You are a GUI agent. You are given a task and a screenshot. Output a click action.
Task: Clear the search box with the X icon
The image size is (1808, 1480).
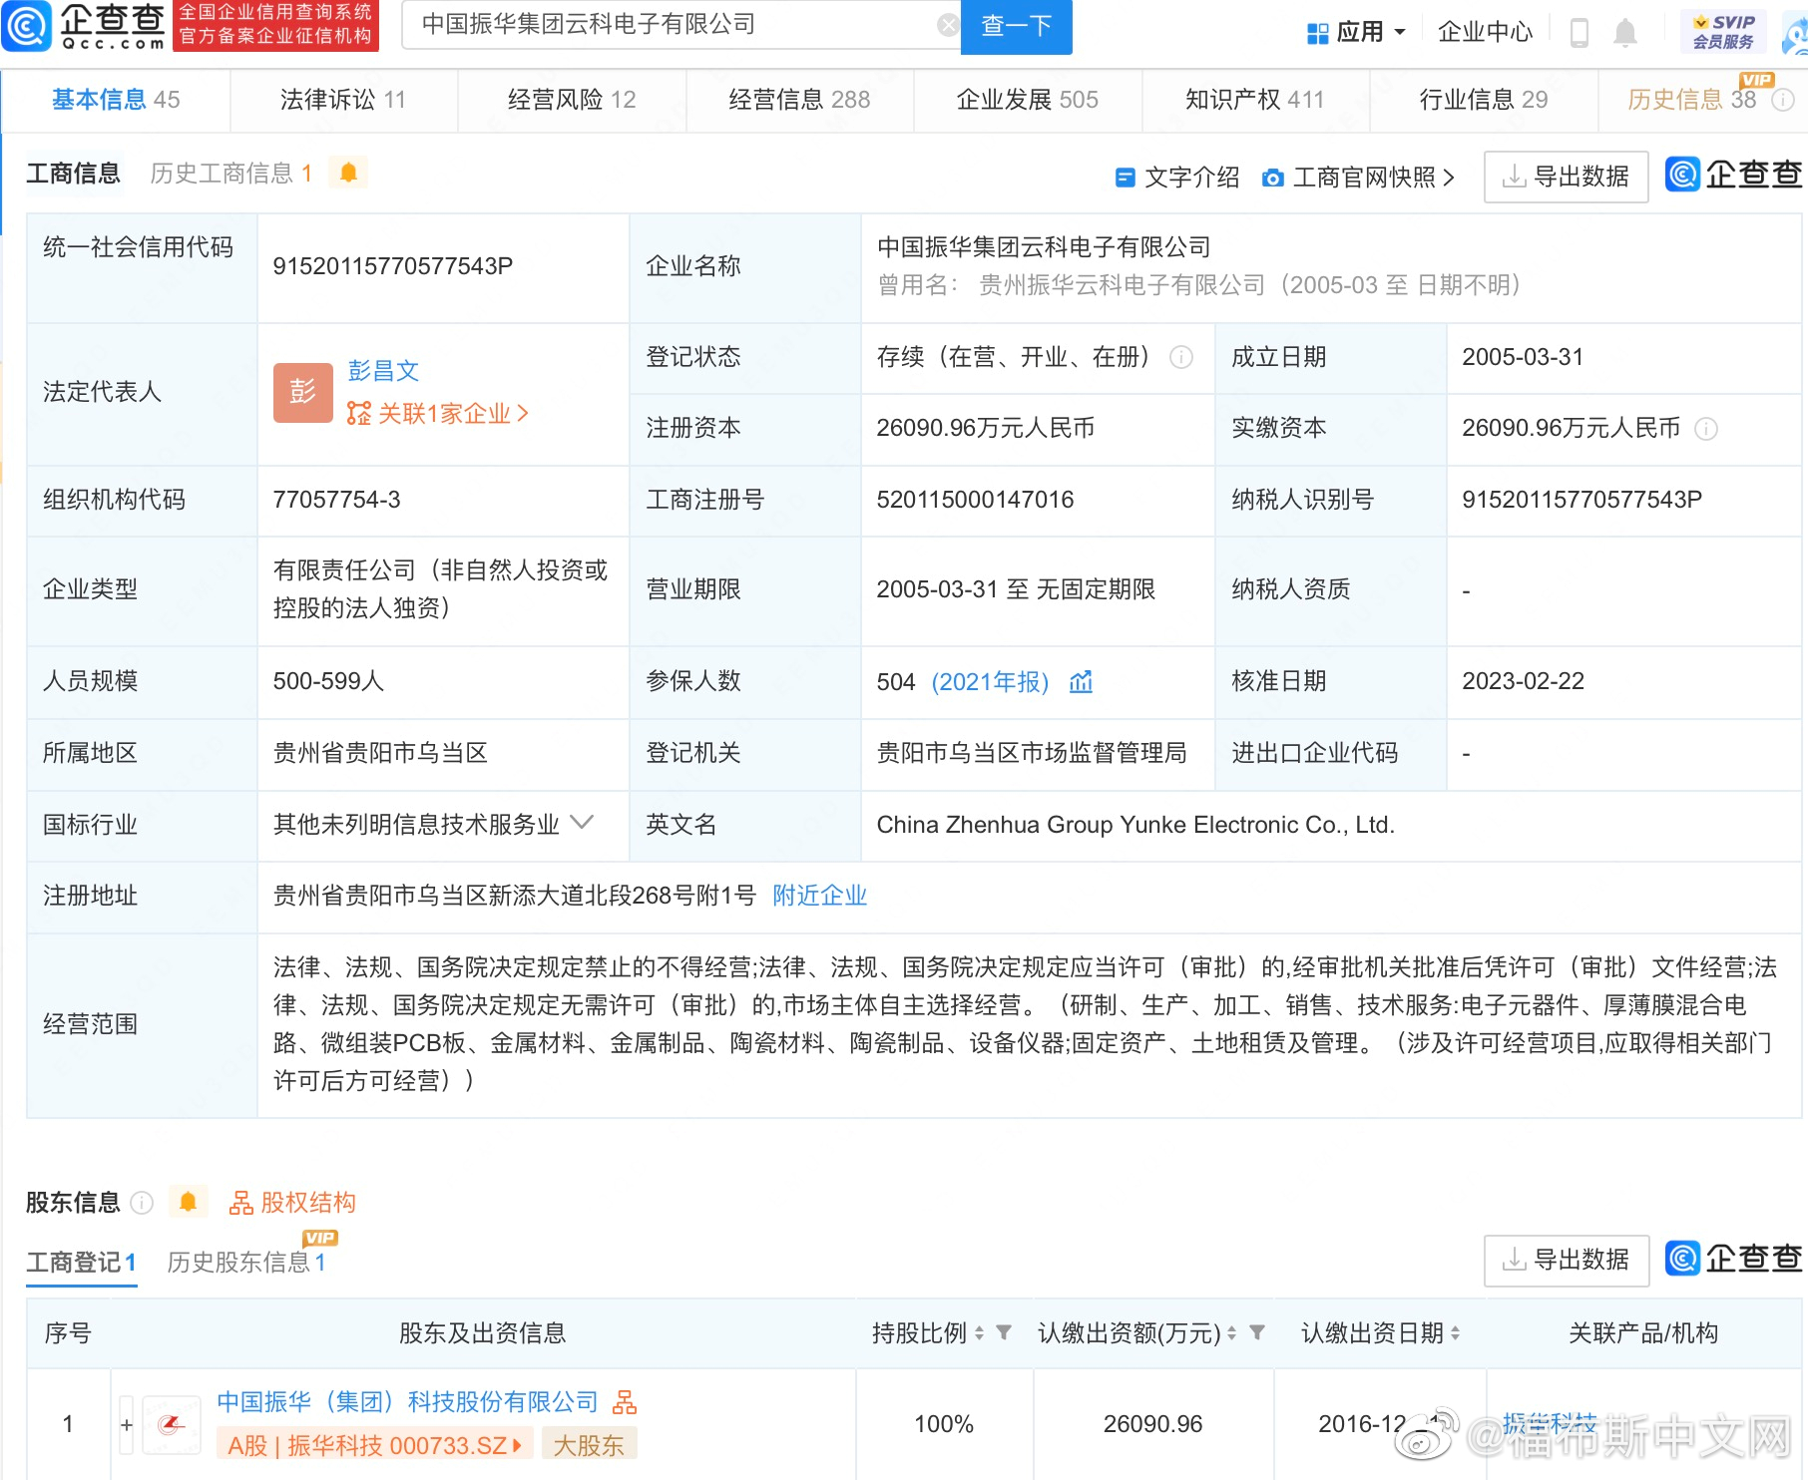[948, 25]
